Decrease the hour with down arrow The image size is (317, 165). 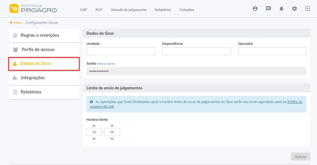[94, 139]
